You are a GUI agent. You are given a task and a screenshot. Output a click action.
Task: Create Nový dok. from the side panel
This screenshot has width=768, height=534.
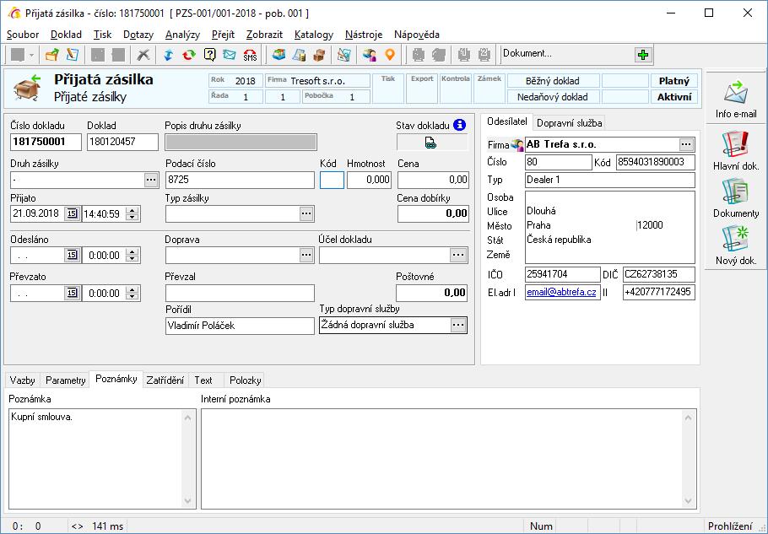click(736, 245)
